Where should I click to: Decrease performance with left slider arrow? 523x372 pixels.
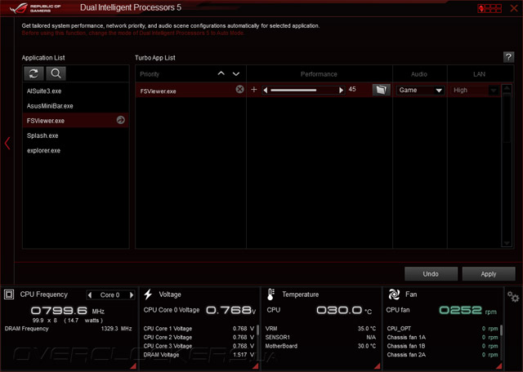(266, 91)
